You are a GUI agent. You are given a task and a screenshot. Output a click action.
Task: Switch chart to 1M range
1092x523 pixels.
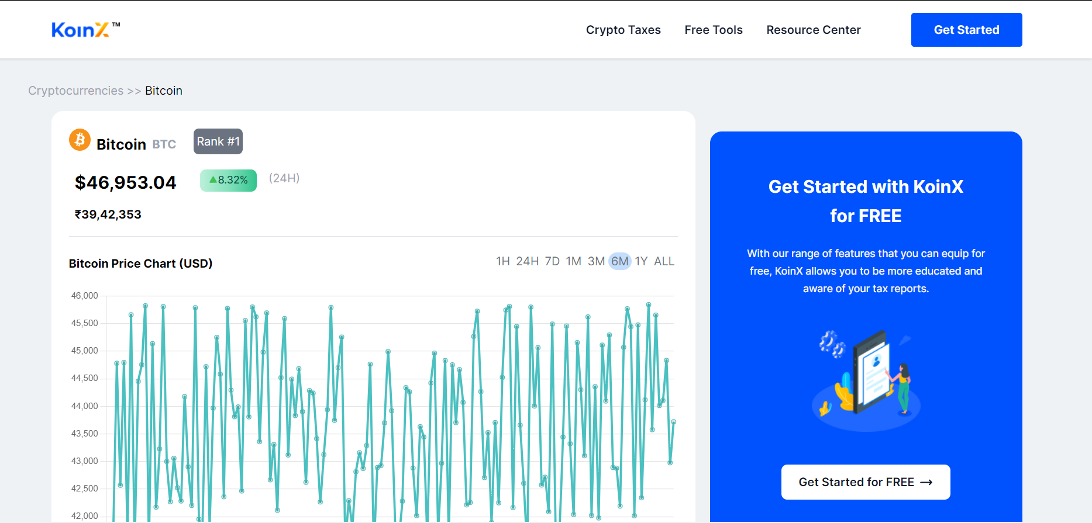point(574,261)
